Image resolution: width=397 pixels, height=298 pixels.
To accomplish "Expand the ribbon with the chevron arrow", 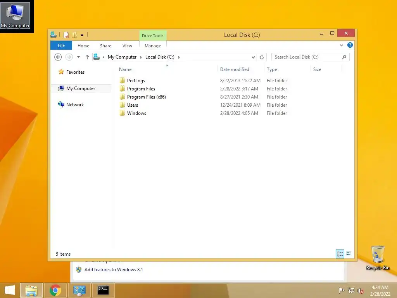I will (x=341, y=45).
